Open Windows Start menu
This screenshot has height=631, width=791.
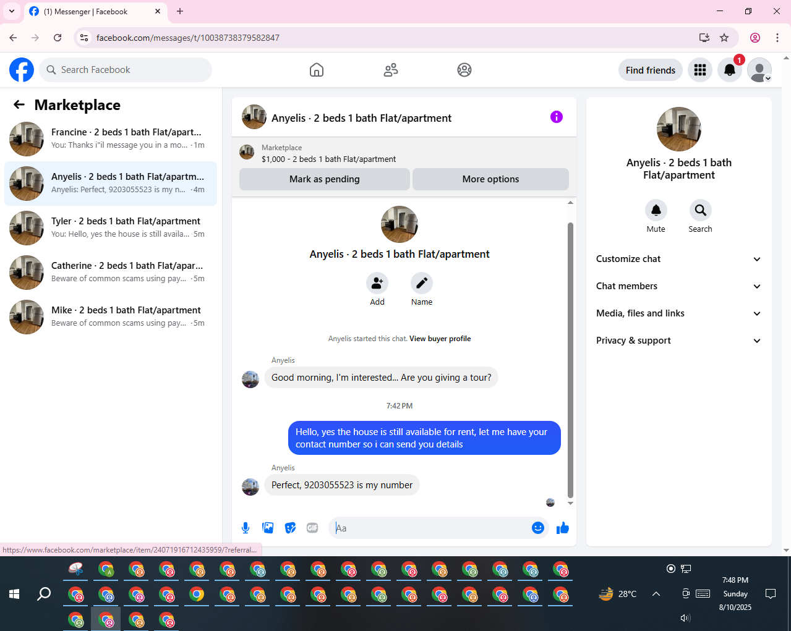pyautogui.click(x=14, y=594)
